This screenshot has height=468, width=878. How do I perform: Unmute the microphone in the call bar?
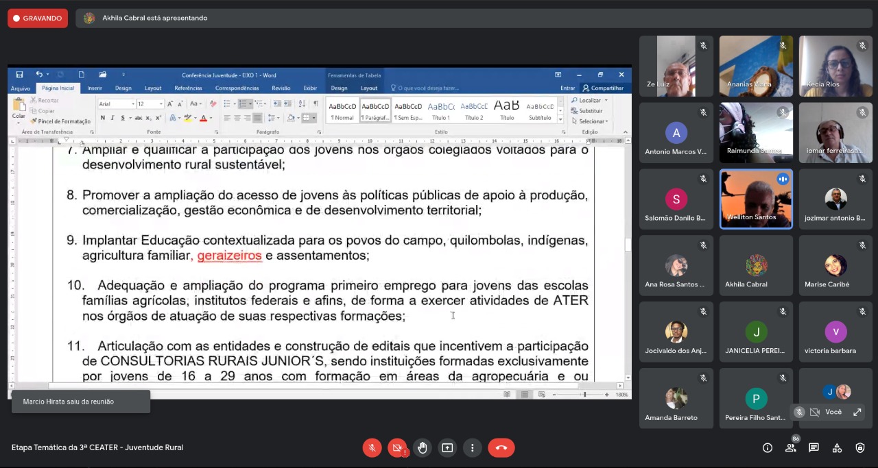click(x=372, y=448)
